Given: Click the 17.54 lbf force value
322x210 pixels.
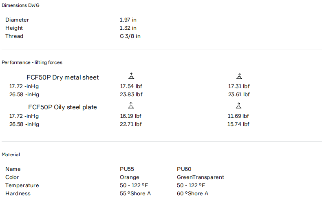Looking at the screenshot, I should coord(131,86).
